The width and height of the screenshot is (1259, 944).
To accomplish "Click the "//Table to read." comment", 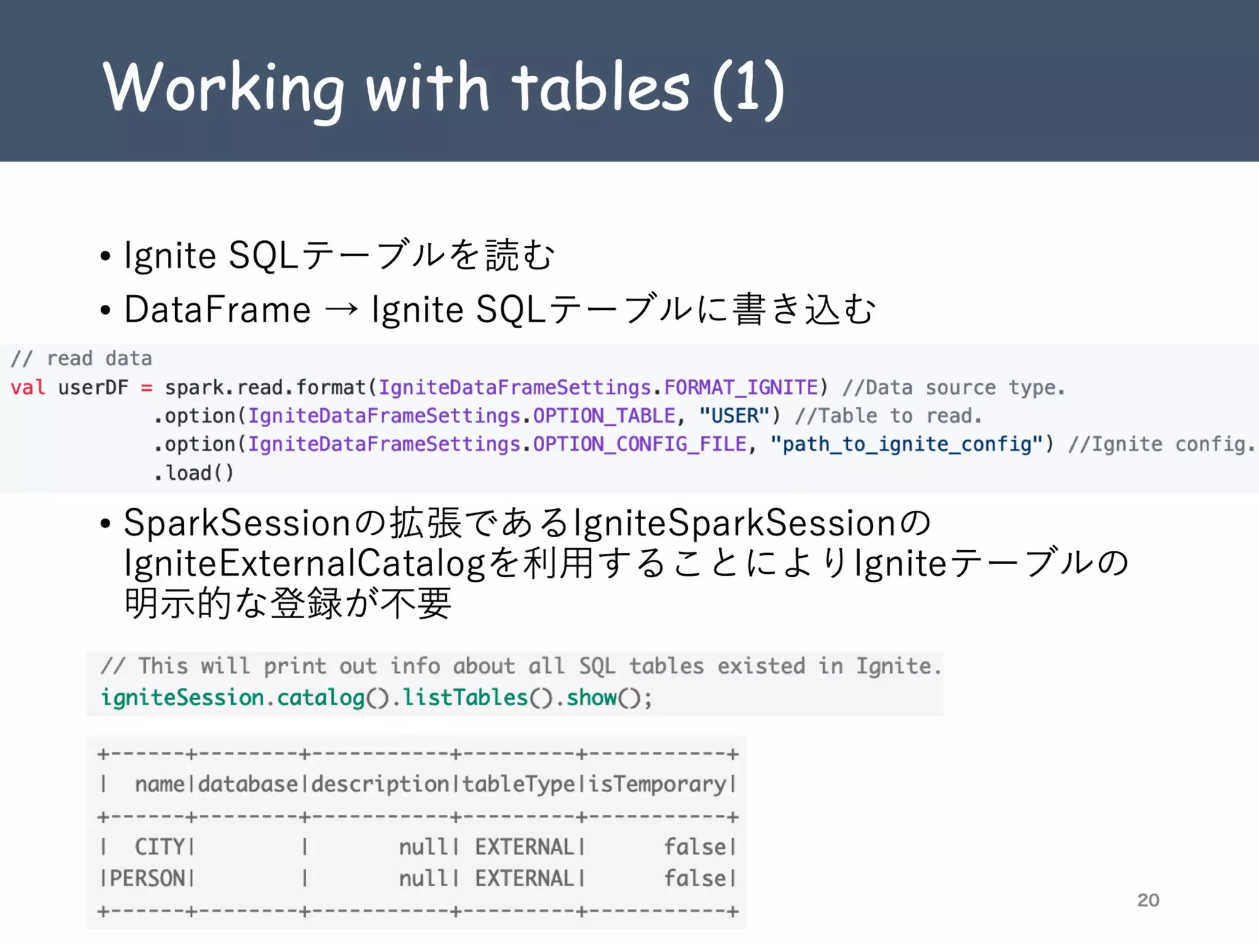I will pos(888,416).
